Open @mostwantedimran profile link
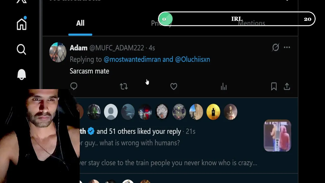Image resolution: width=325 pixels, height=183 pixels. (132, 59)
